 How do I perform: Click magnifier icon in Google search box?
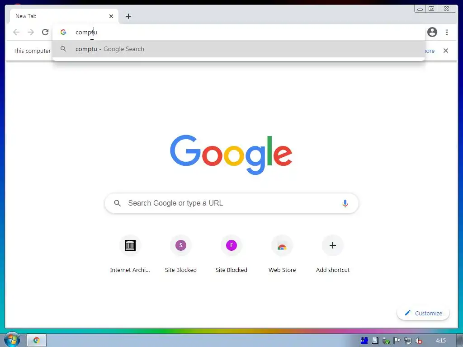[x=117, y=203]
